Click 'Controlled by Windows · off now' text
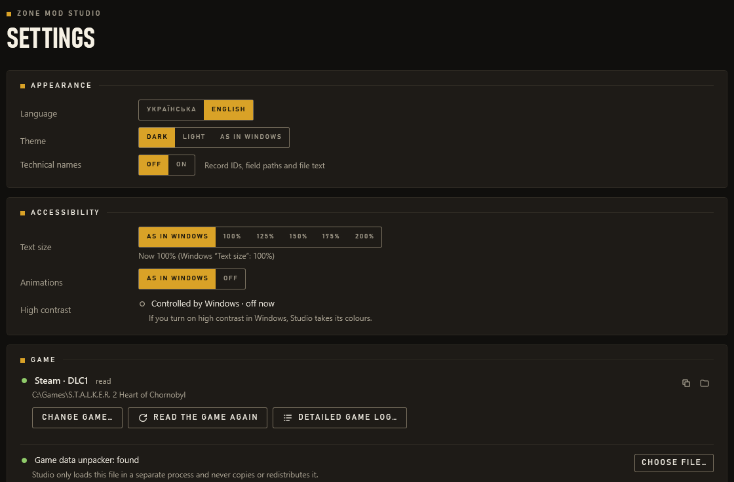 (213, 304)
